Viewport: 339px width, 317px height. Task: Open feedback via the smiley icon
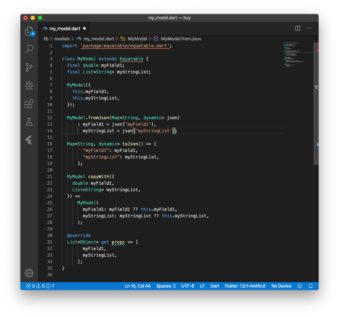pos(300,286)
